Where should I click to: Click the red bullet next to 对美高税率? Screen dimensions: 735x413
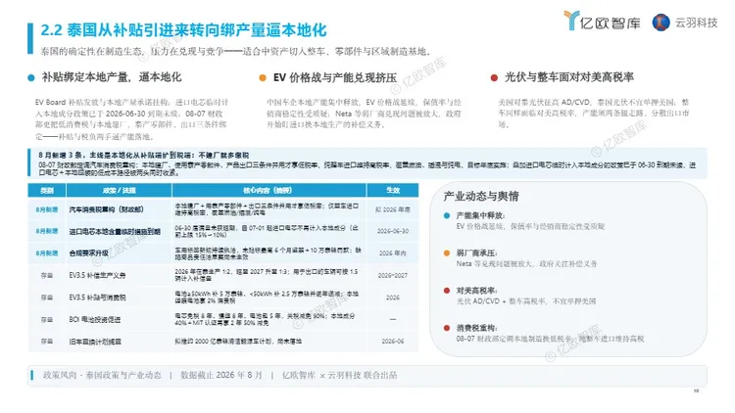447,291
